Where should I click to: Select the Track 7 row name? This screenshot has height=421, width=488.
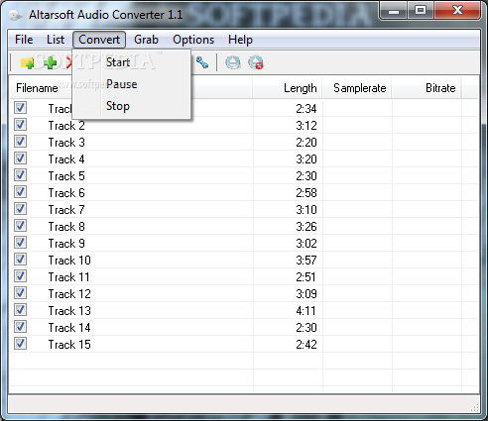66,210
